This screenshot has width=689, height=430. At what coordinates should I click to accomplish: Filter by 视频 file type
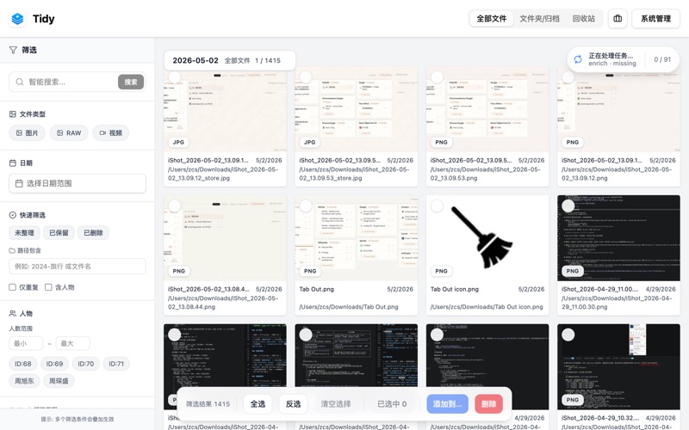(x=111, y=133)
